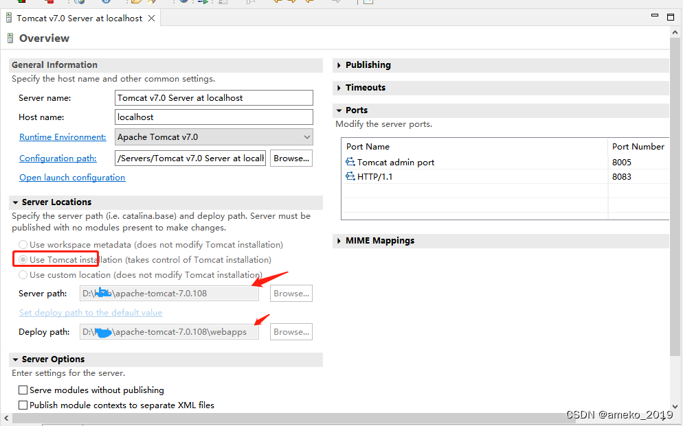Enable Serve modules without publishing
Viewport: 683px width, 426px height.
[x=23, y=390]
